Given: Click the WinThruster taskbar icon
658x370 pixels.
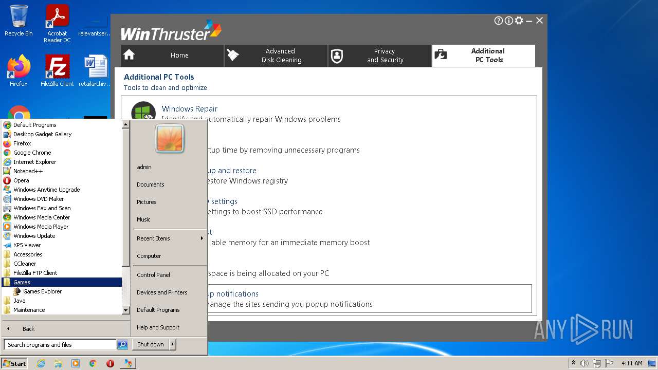Looking at the screenshot, I should [x=128, y=363].
